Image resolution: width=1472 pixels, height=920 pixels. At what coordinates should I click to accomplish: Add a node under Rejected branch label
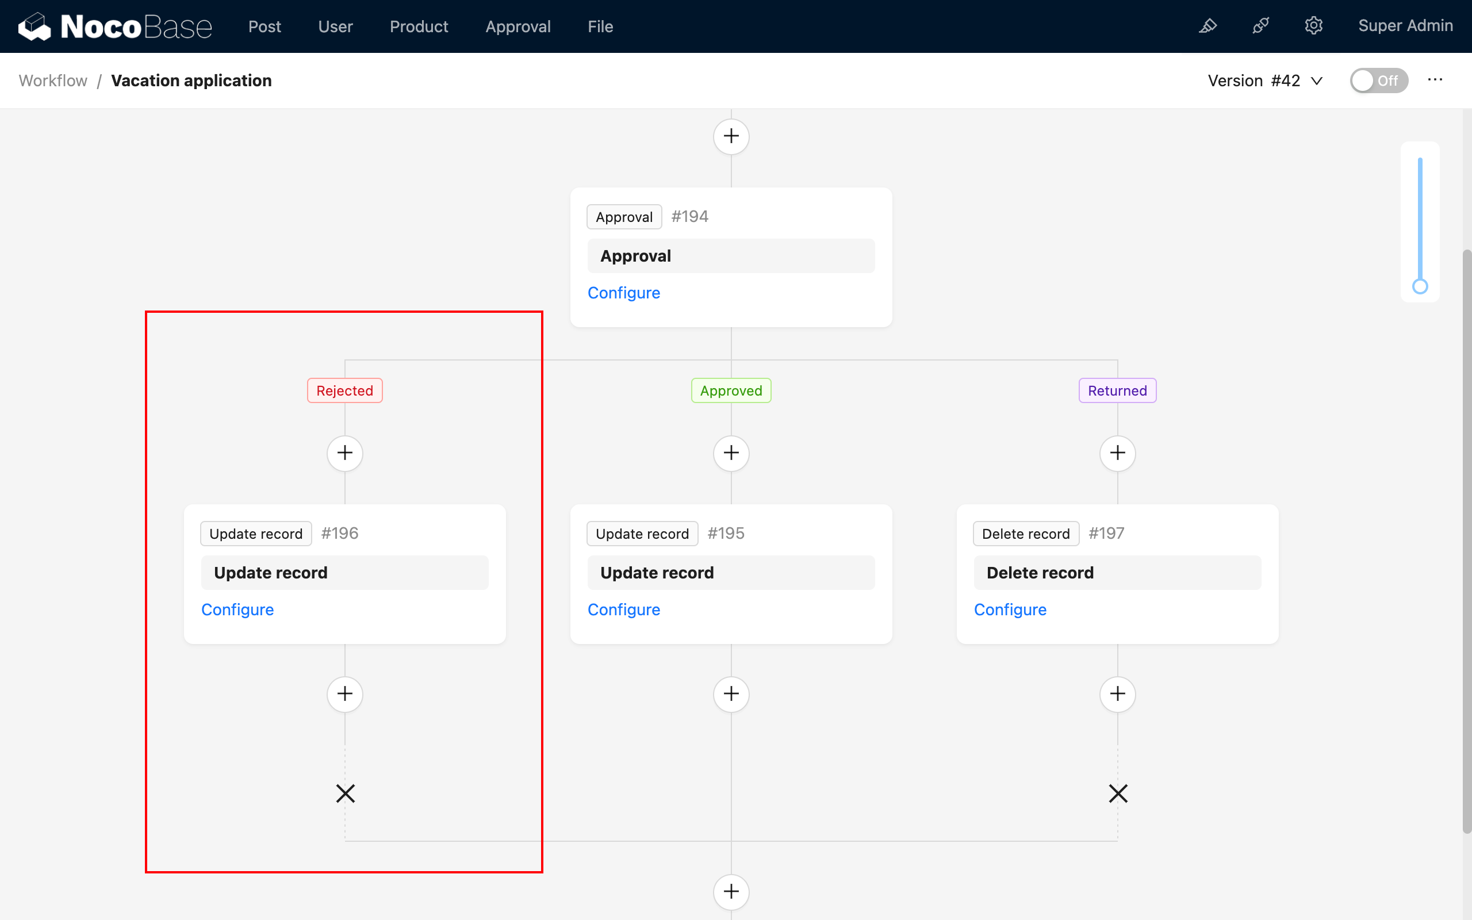pos(345,453)
